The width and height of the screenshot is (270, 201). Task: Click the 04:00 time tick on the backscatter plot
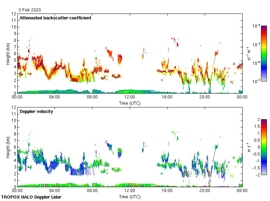(x=55, y=97)
